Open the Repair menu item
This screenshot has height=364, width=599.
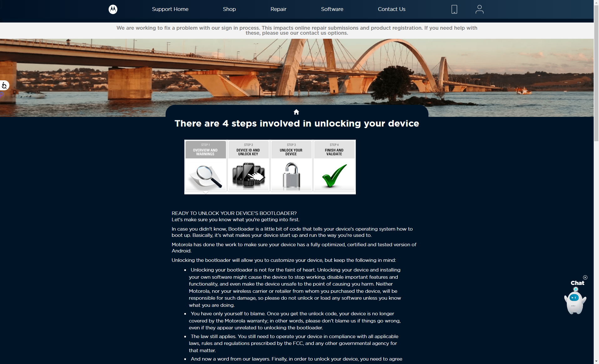[x=279, y=9]
